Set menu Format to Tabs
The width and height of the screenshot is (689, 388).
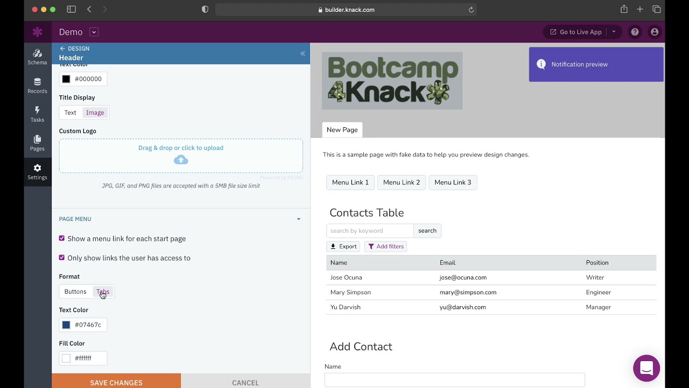pyautogui.click(x=103, y=292)
